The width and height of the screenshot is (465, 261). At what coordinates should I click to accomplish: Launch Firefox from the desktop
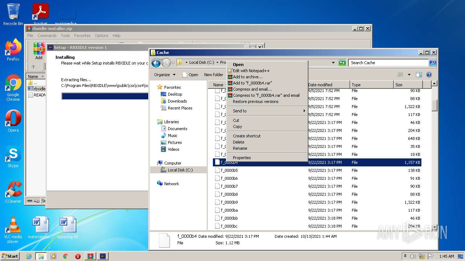coord(13,50)
